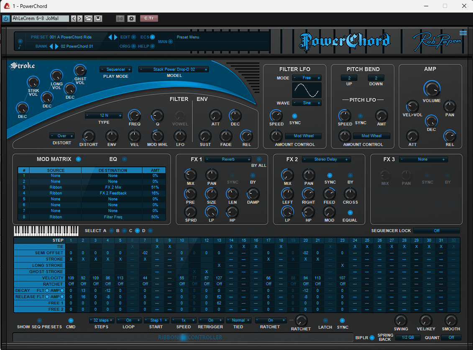This screenshot has width=473, height=350.
Task: Click the C.Tr button in host toolbar
Action: (148, 18)
